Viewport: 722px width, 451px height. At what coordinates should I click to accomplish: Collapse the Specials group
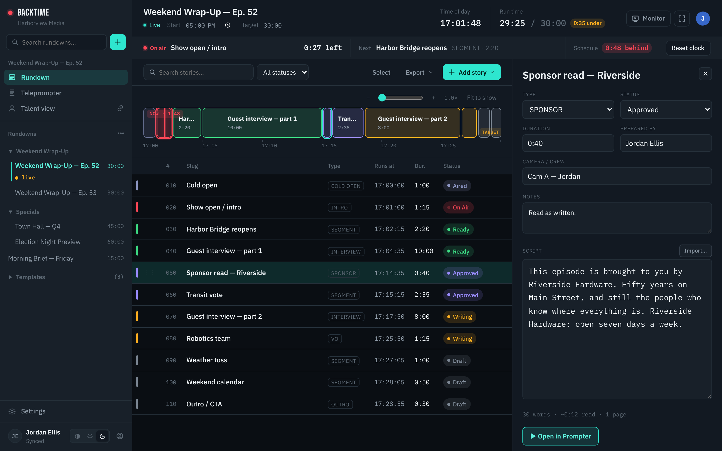pos(11,212)
